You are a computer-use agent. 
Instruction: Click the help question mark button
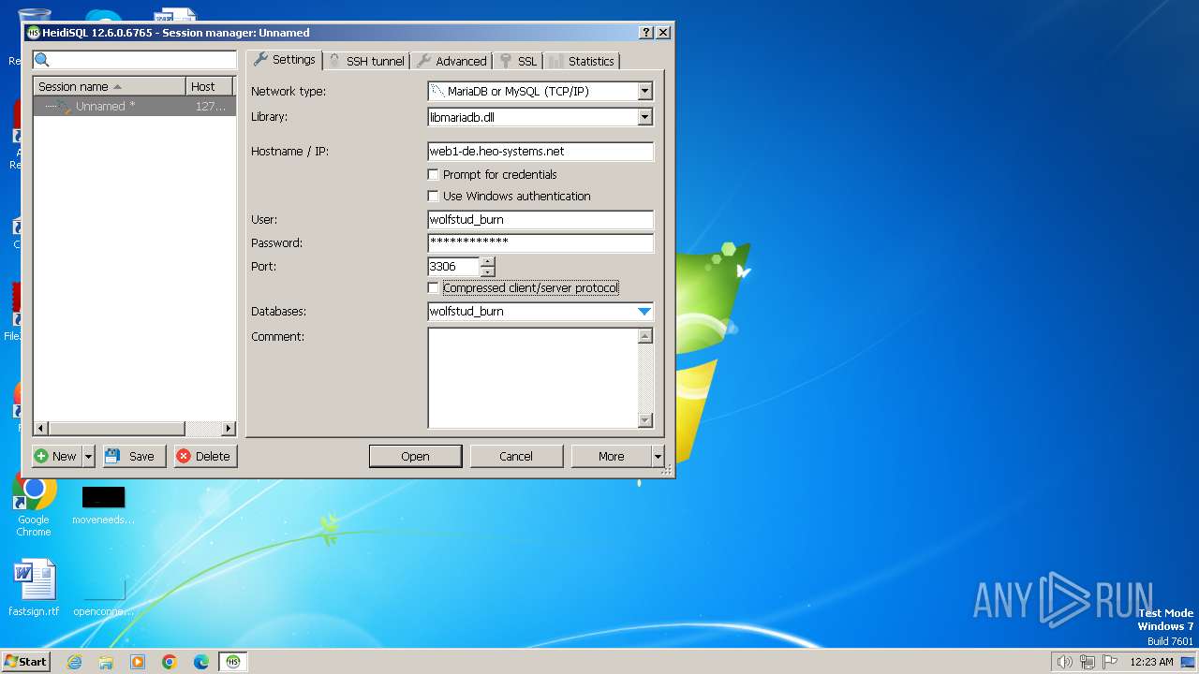click(x=646, y=32)
